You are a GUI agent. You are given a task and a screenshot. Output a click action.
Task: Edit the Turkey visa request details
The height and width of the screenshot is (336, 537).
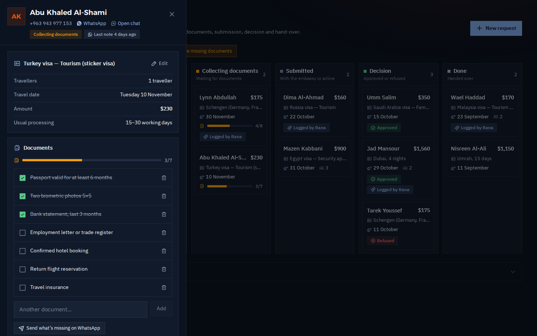coord(160,63)
